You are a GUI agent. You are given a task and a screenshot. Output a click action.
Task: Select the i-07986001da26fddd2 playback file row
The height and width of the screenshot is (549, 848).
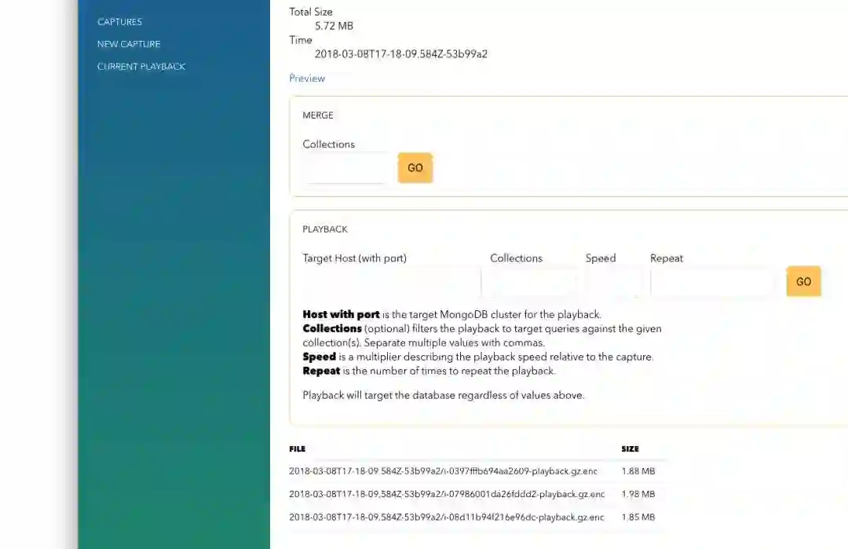477,494
